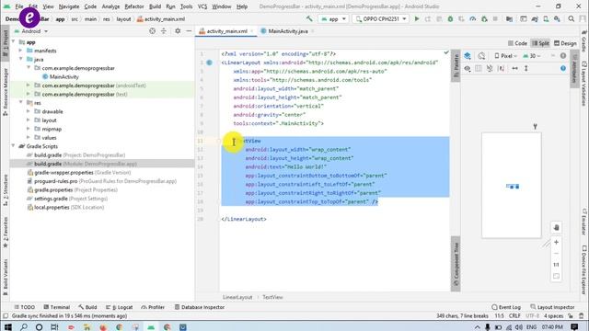Open the Build menu
The width and height of the screenshot is (589, 331).
[155, 6]
